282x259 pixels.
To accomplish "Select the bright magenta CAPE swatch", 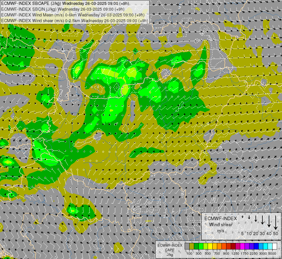I will (x=243, y=246).
